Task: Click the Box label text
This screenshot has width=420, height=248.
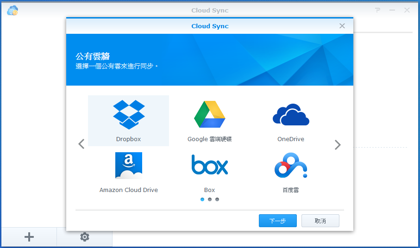Action: (x=209, y=190)
